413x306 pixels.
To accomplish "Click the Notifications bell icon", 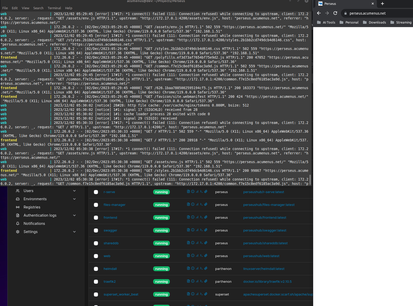I will [x=18, y=224].
